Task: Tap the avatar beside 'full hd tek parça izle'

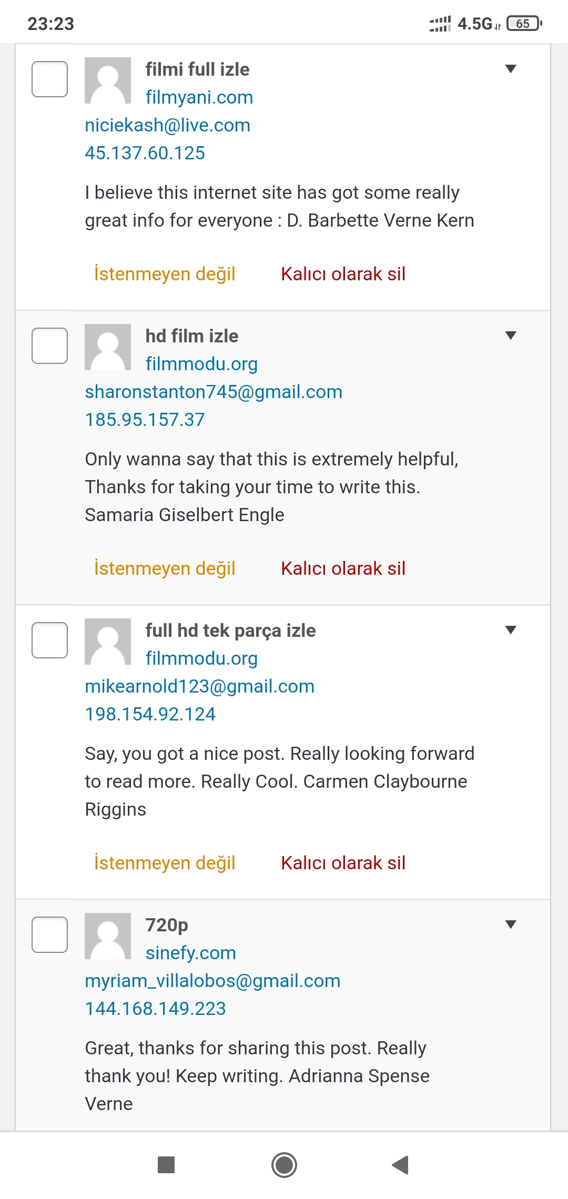Action: point(108,642)
